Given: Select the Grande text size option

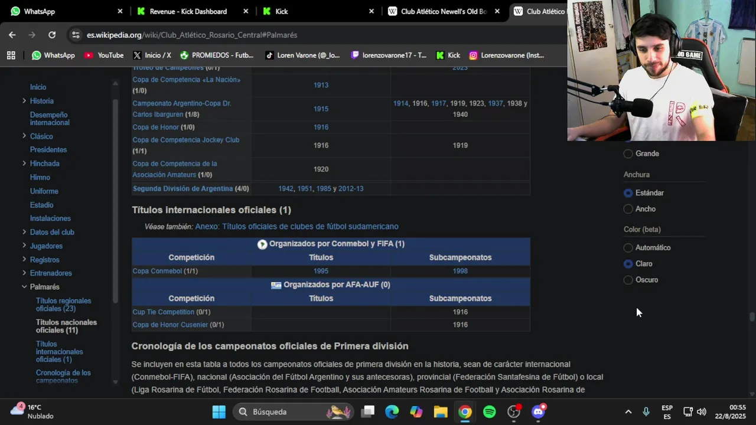Looking at the screenshot, I should pos(628,153).
